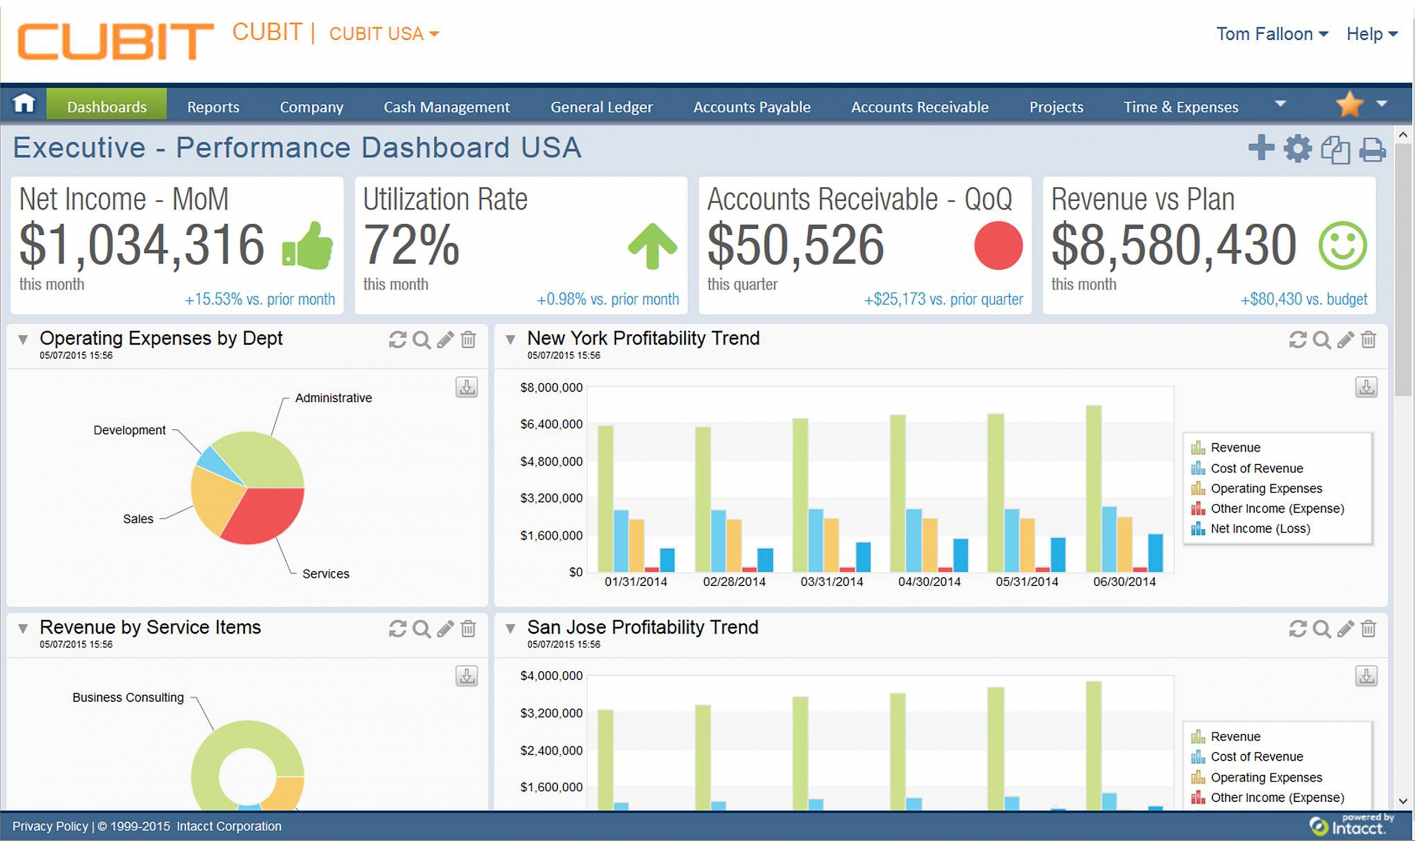Collapse Revenue by Service Items panel

click(23, 629)
